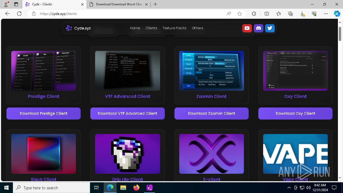
Task: Open the Extensions puzzle icon
Action: [x=254, y=14]
